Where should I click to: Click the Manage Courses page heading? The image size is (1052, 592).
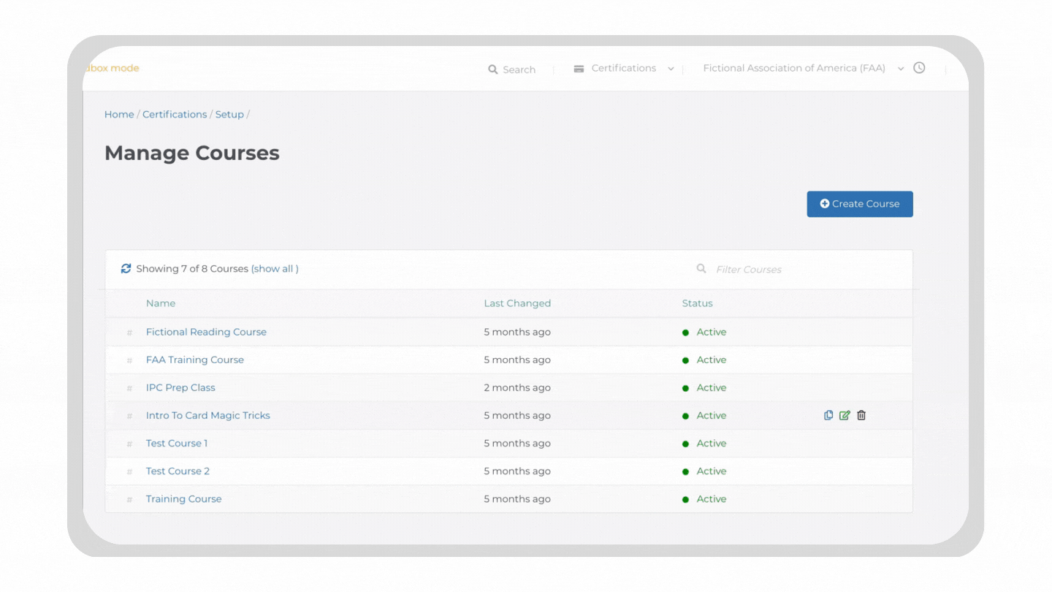click(192, 153)
